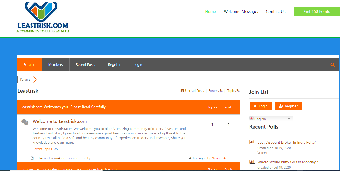Open the Contact Us page

click(x=276, y=12)
